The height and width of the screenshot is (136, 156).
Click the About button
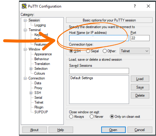pyautogui.click(x=34, y=130)
